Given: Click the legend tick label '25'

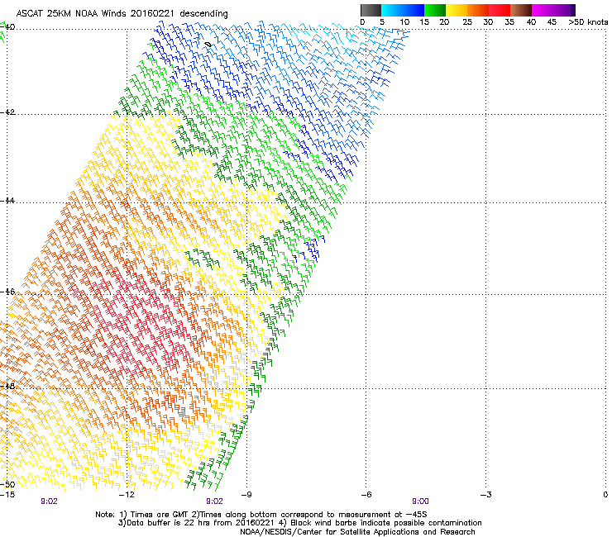Looking at the screenshot, I should pyautogui.click(x=467, y=22).
